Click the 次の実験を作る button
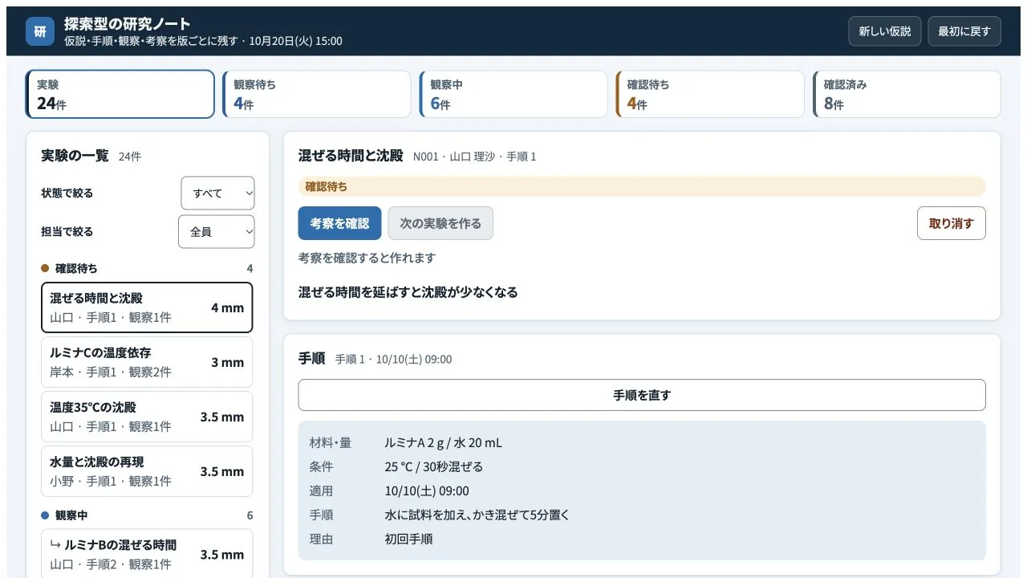 point(440,223)
